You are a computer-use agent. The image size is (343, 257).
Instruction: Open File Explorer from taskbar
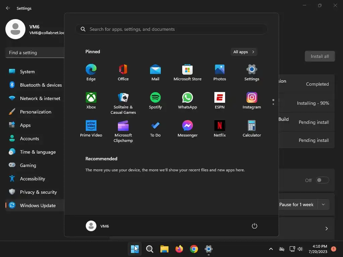[164, 249]
